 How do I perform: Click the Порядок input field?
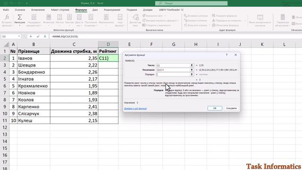173,74
